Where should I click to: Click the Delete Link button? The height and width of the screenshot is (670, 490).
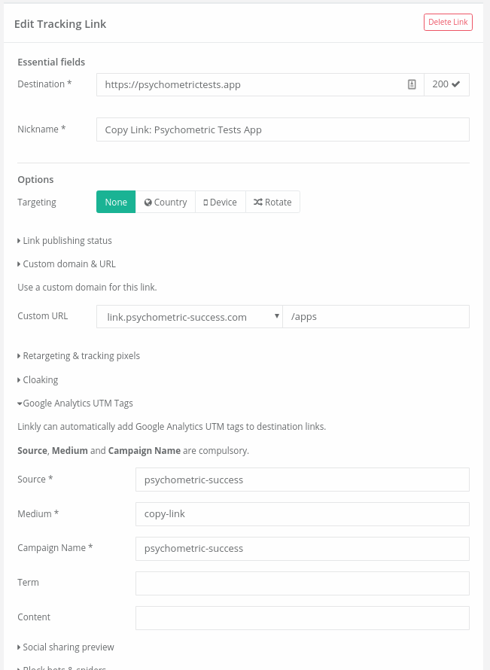[448, 23]
